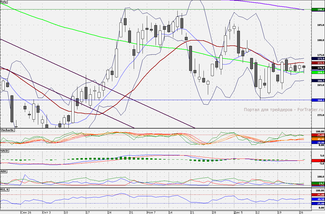Click the blue 20.00 Stochastic level tag

pyautogui.click(x=317, y=142)
